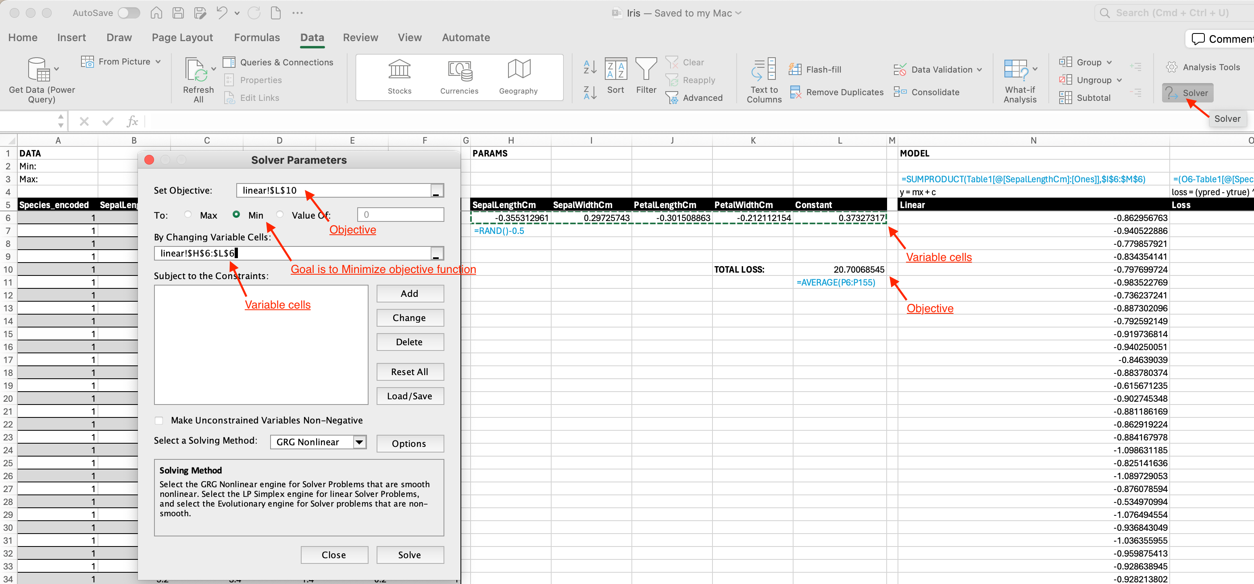Click the Options button in Solver

[x=410, y=443]
